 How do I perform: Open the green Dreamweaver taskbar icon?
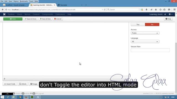[x=32, y=97]
